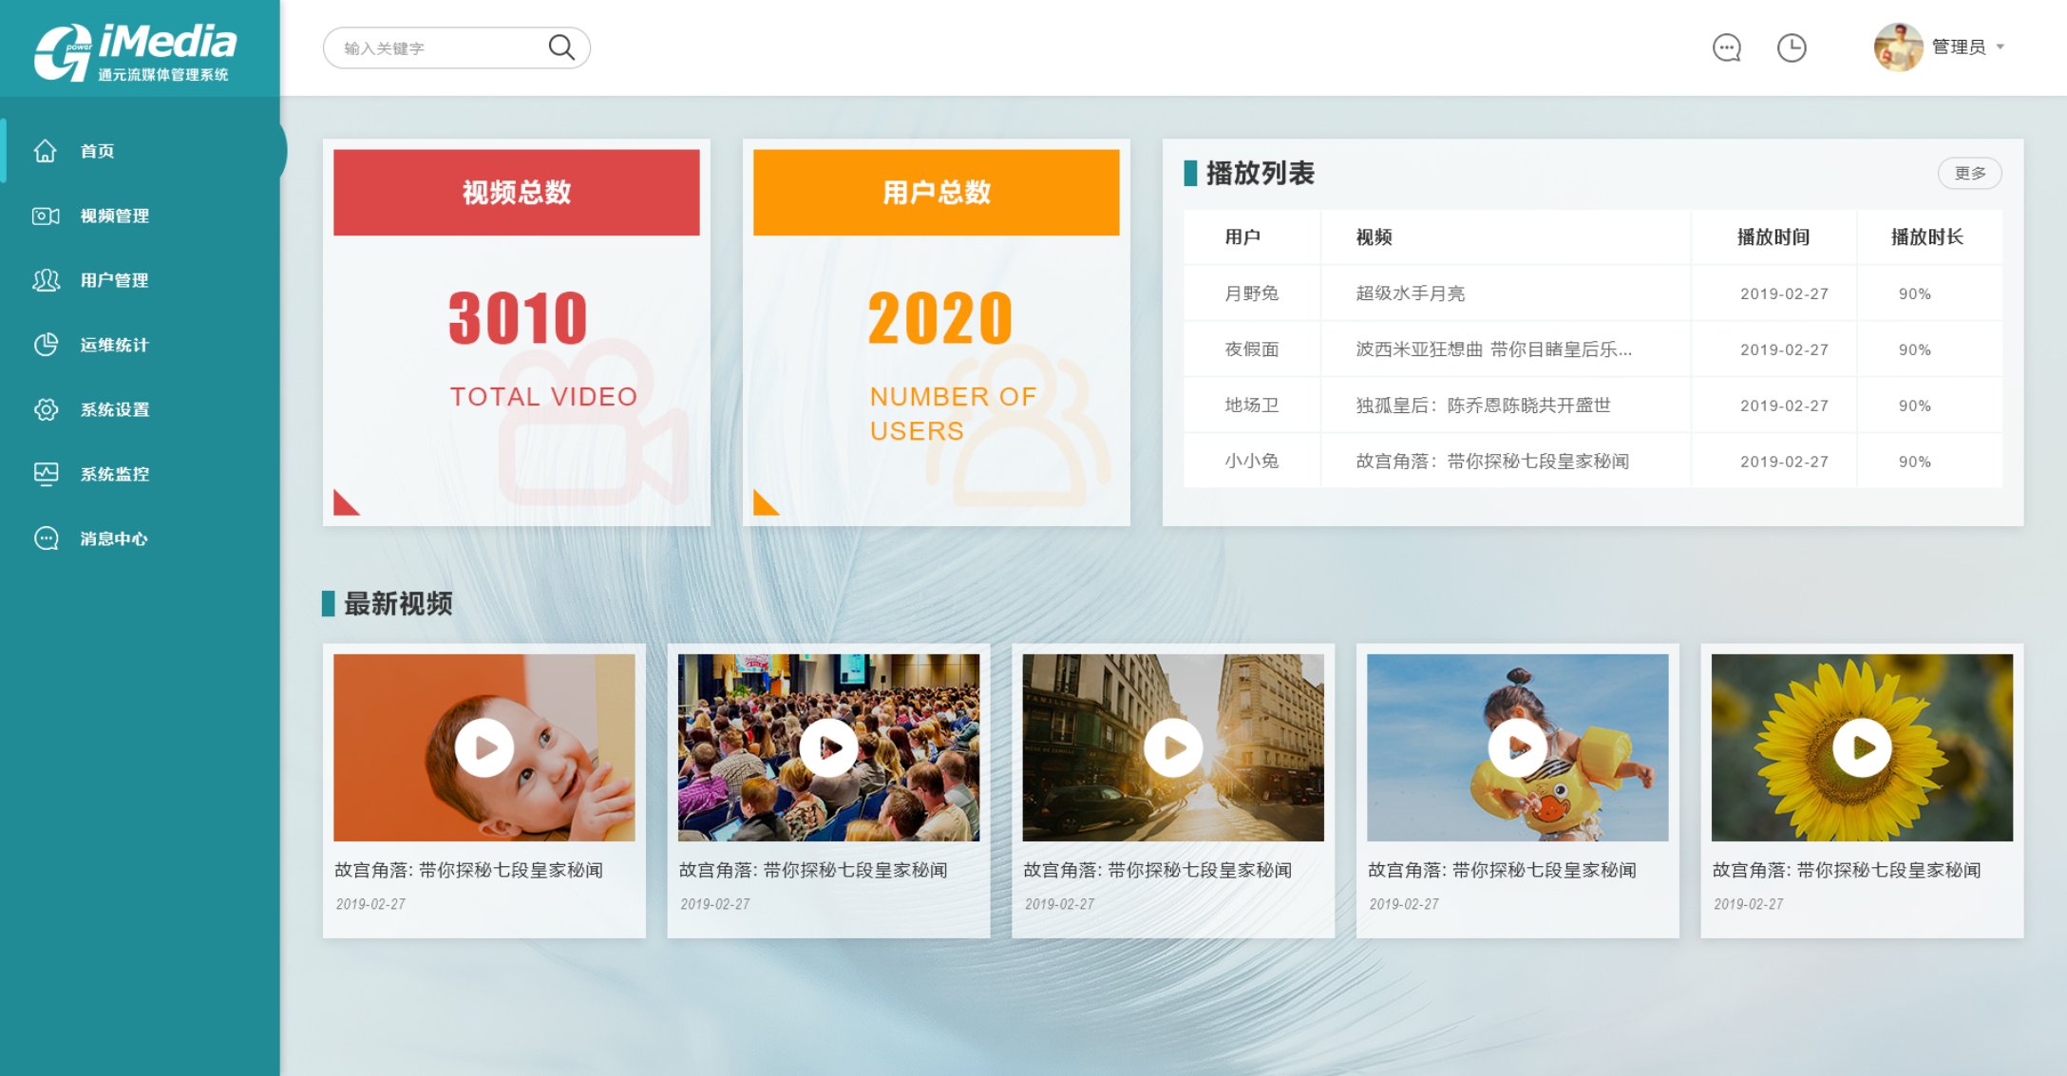The image size is (2067, 1076).
Task: Play the baby thumbnail video
Action: tap(484, 747)
